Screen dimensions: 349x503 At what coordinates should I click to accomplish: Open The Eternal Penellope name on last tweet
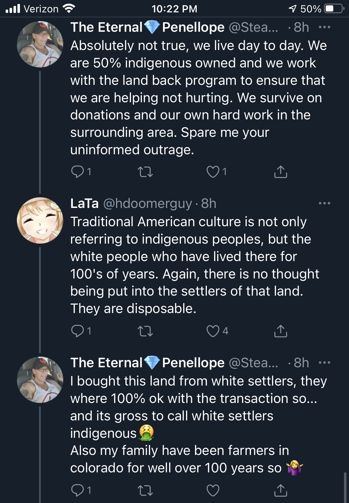148,362
